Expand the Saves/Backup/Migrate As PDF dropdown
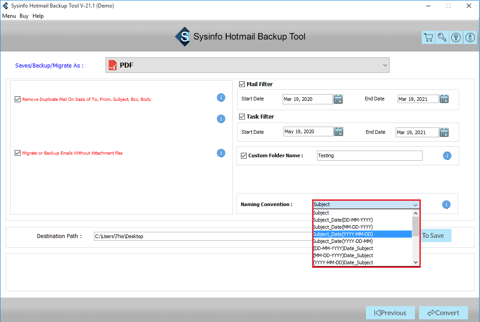 (385, 65)
